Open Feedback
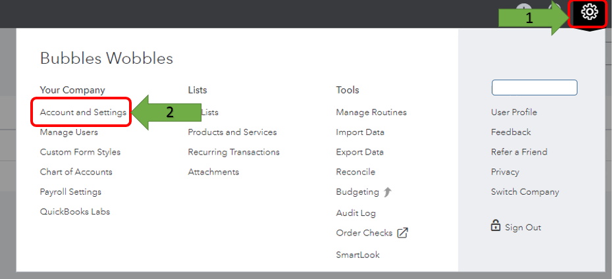613x279 pixels. [x=511, y=132]
